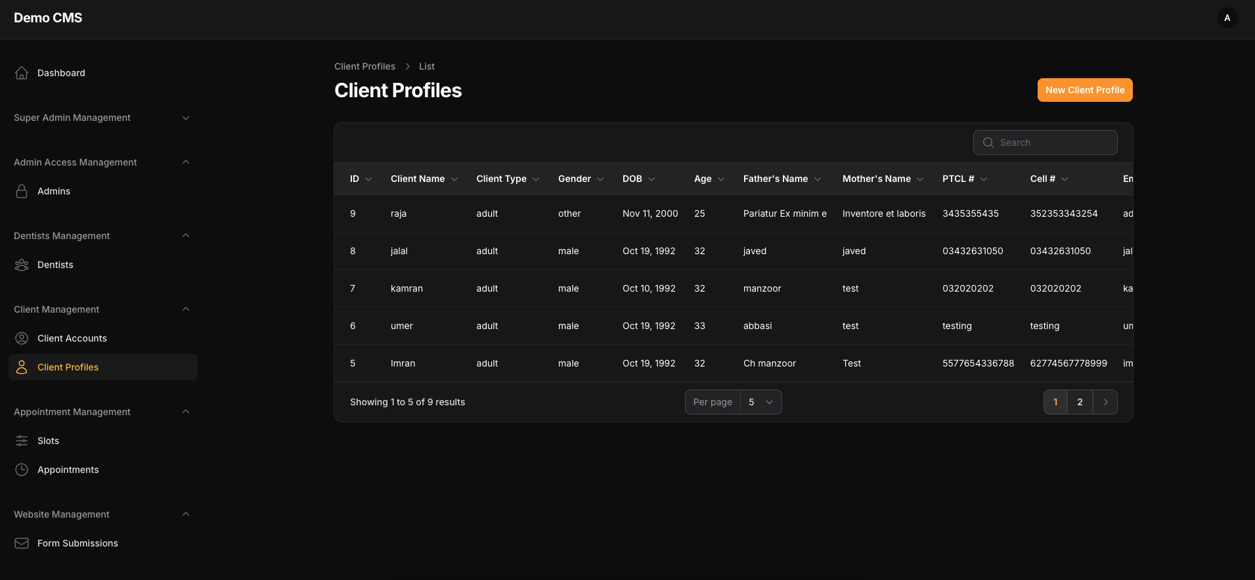Open Client Profiles in the sidebar
The width and height of the screenshot is (1255, 580).
click(68, 367)
